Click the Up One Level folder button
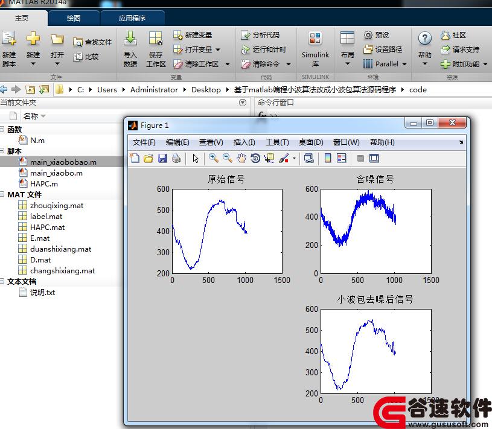The height and width of the screenshot is (429, 492). pos(30,90)
